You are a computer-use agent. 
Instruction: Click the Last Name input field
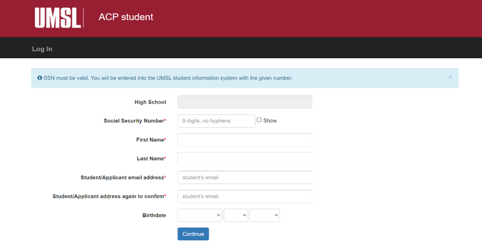pyautogui.click(x=244, y=159)
